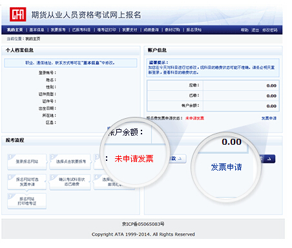Click flow step 5 确认考试科目状态已缴费
Viewport: 292px width, 248px height.
pyautogui.click(x=70, y=182)
